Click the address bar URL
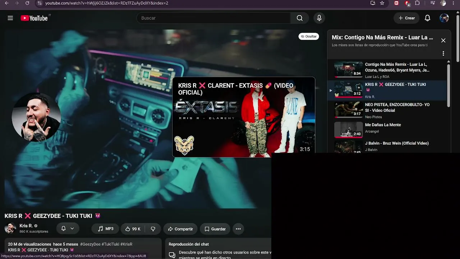Screen dimensions: 460x259 click(x=107, y=3)
